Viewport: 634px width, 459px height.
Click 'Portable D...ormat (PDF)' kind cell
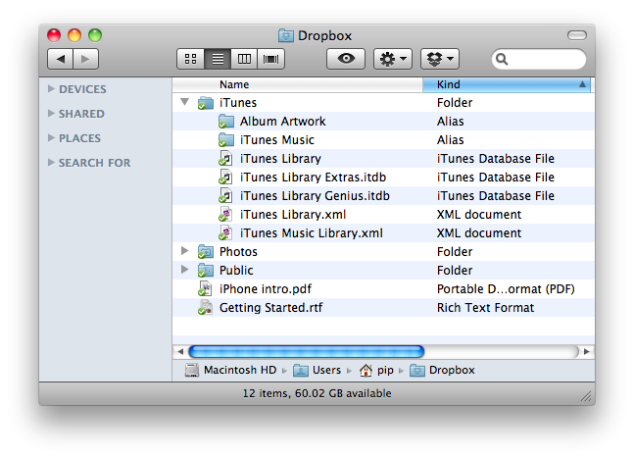(506, 289)
